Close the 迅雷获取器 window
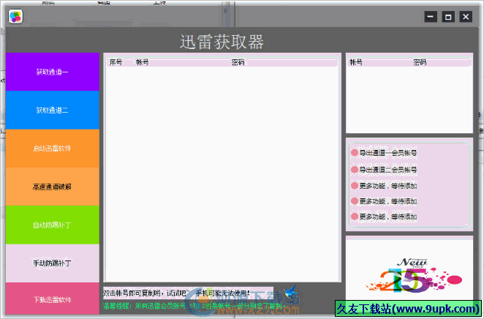The height and width of the screenshot is (319, 484). point(466,17)
